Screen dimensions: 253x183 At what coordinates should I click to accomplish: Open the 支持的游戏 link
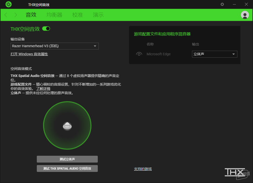[x=143, y=169]
